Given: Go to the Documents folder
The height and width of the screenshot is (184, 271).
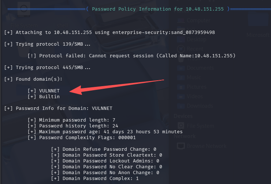Looking at the screenshot, I should click(x=200, y=68).
